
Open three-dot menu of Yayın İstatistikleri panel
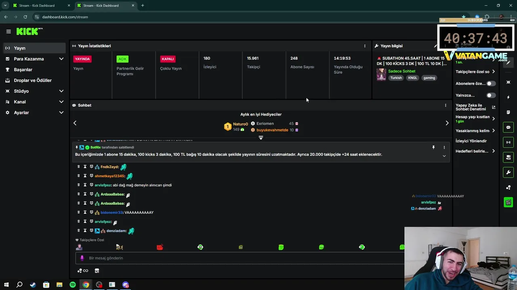[x=365, y=46]
